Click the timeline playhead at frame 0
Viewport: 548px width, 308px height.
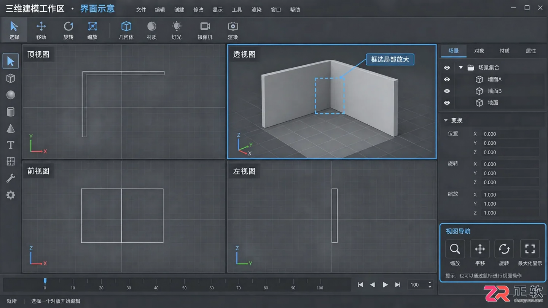point(45,282)
